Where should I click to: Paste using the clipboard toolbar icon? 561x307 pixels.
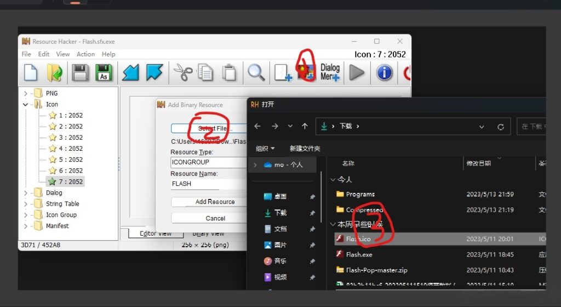click(229, 72)
